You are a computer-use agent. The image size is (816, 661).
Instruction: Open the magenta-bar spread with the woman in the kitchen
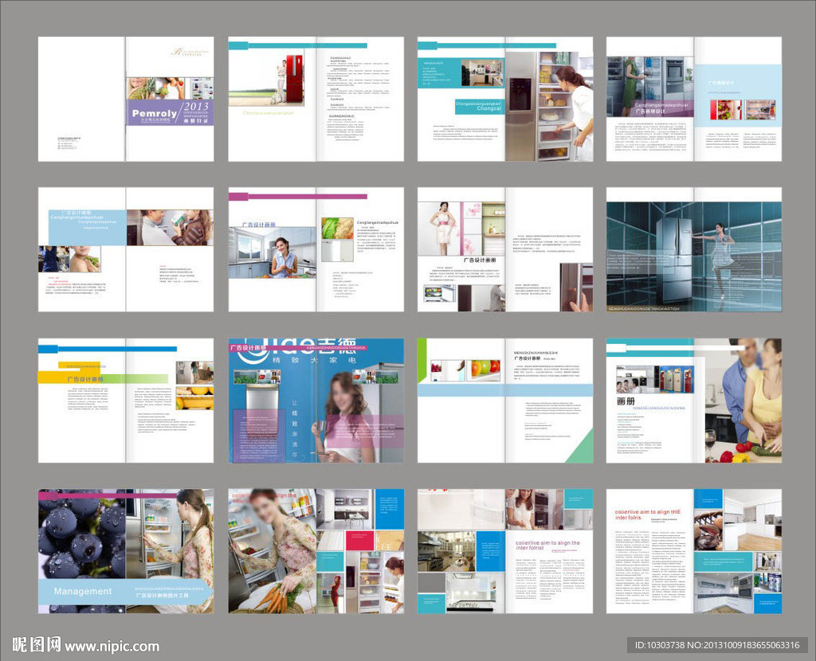pyautogui.click(x=316, y=249)
